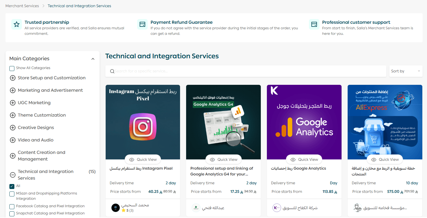Click the search magnifier icon

[x=112, y=71]
